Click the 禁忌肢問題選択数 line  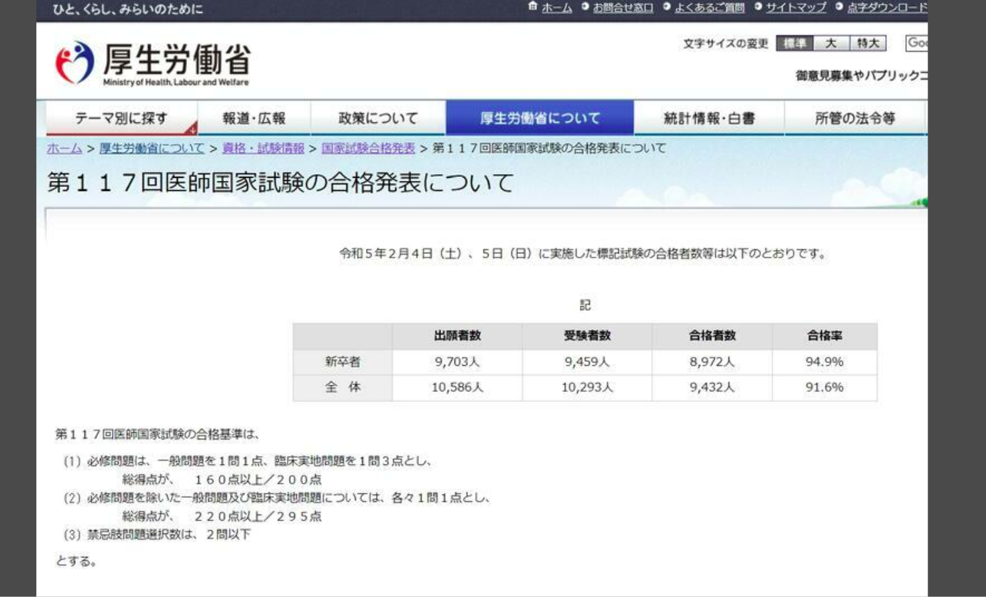pos(157,535)
